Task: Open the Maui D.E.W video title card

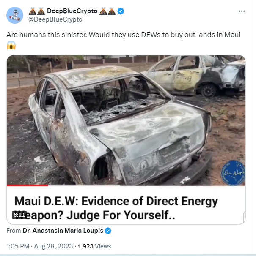Action: (x=126, y=205)
